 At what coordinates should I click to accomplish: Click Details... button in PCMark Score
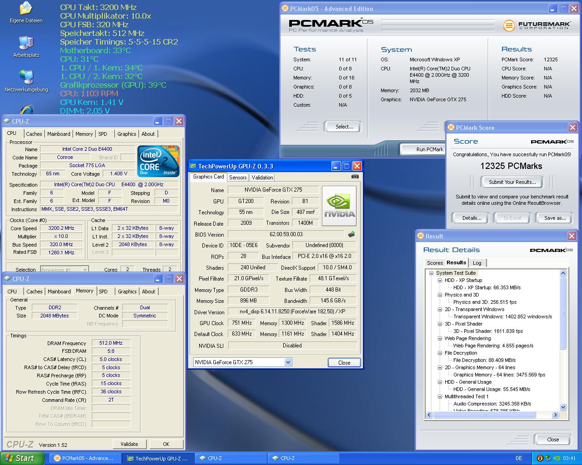click(x=472, y=218)
